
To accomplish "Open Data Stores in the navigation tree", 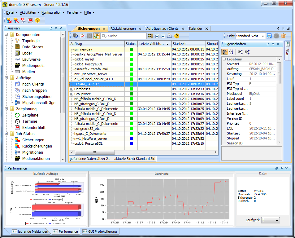I will [x=33, y=47].
